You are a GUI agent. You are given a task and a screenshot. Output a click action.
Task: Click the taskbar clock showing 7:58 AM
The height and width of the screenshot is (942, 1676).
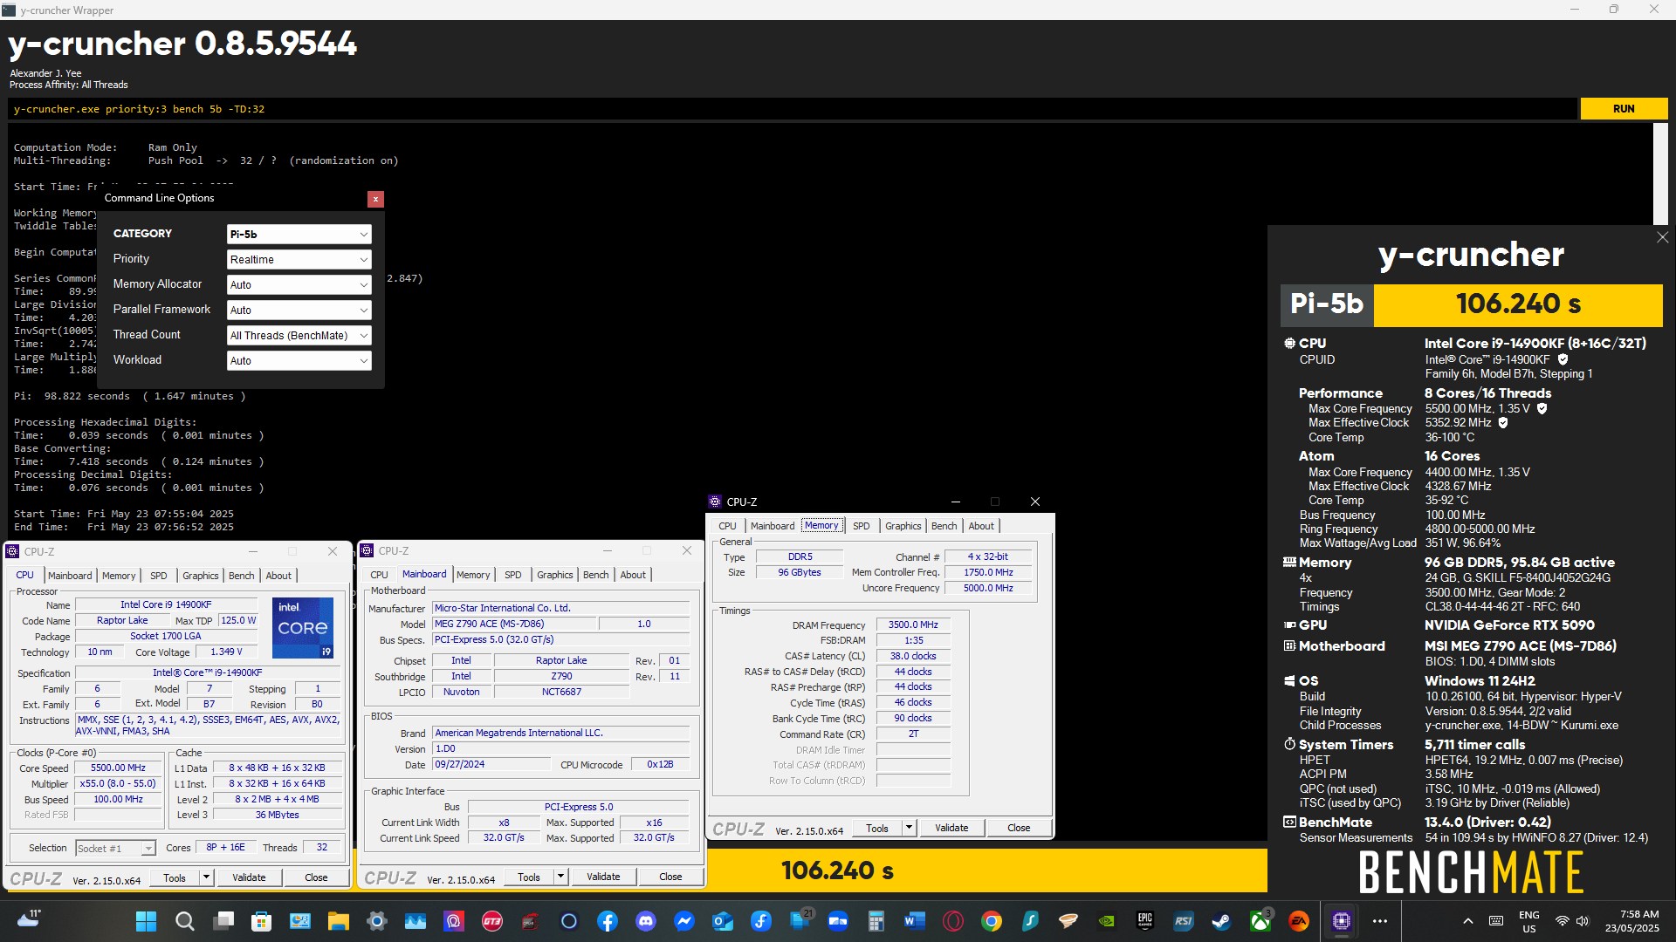1631,921
